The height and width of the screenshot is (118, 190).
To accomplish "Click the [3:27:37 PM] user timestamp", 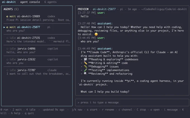I will pyautogui.click(x=87, y=13).
